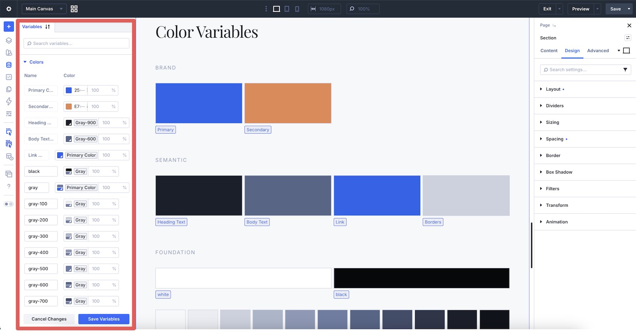The height and width of the screenshot is (334, 636).
Task: Toggle the dark mode switch in sidebar
Action: click(x=9, y=204)
